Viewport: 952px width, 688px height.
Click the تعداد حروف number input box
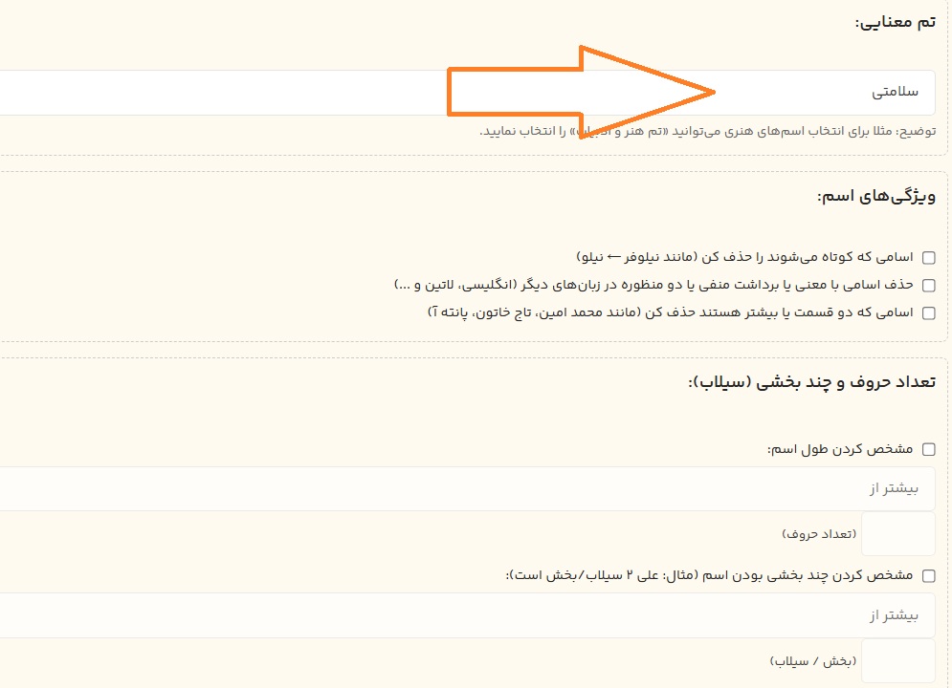click(897, 533)
